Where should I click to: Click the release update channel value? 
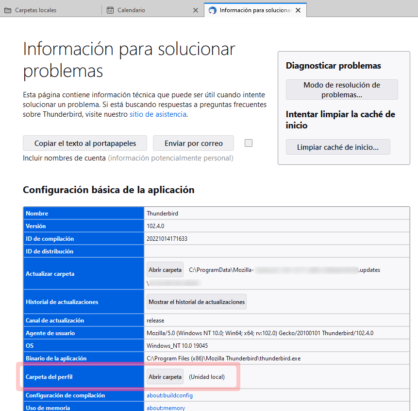155,321
